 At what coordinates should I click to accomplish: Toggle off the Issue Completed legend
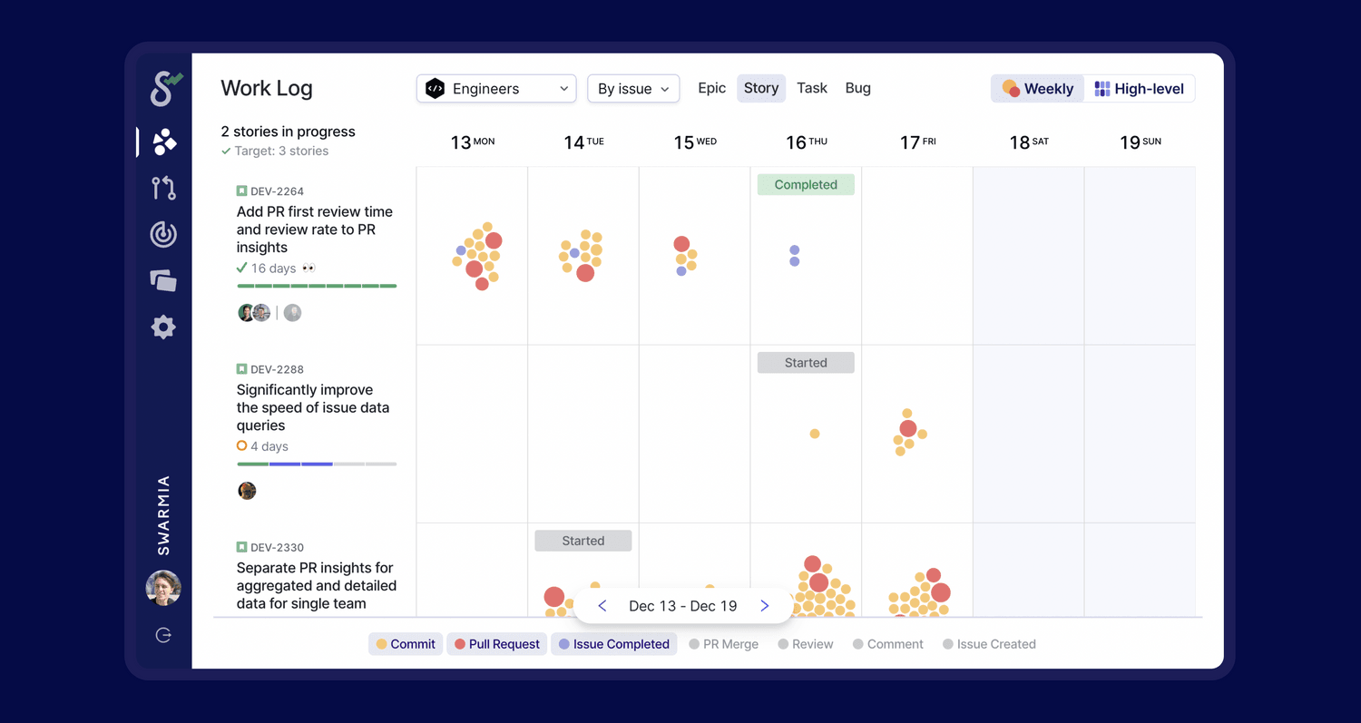point(613,643)
